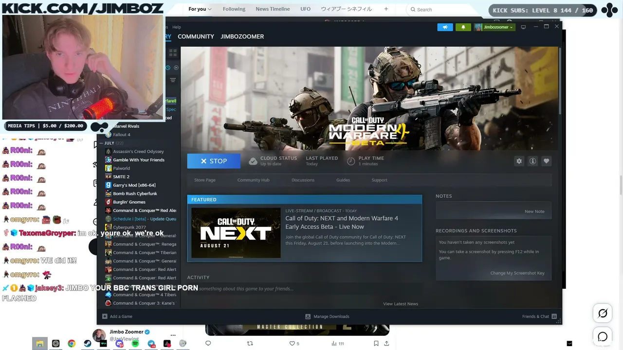The height and width of the screenshot is (350, 623).
Task: Open the JIMBOZOOMER profile menu
Action: click(x=242, y=36)
